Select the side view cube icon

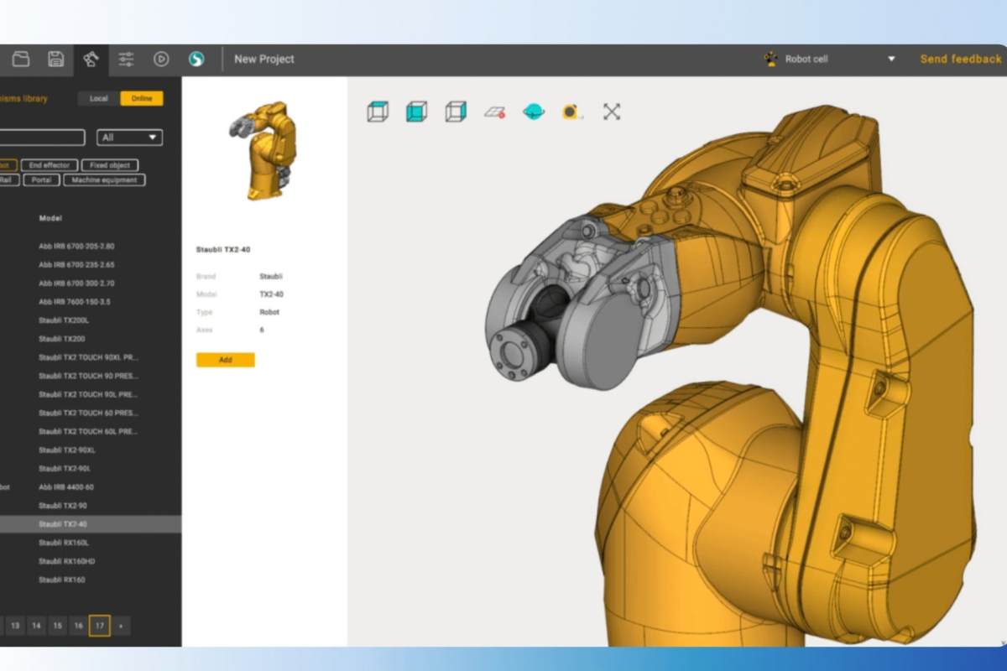point(456,112)
